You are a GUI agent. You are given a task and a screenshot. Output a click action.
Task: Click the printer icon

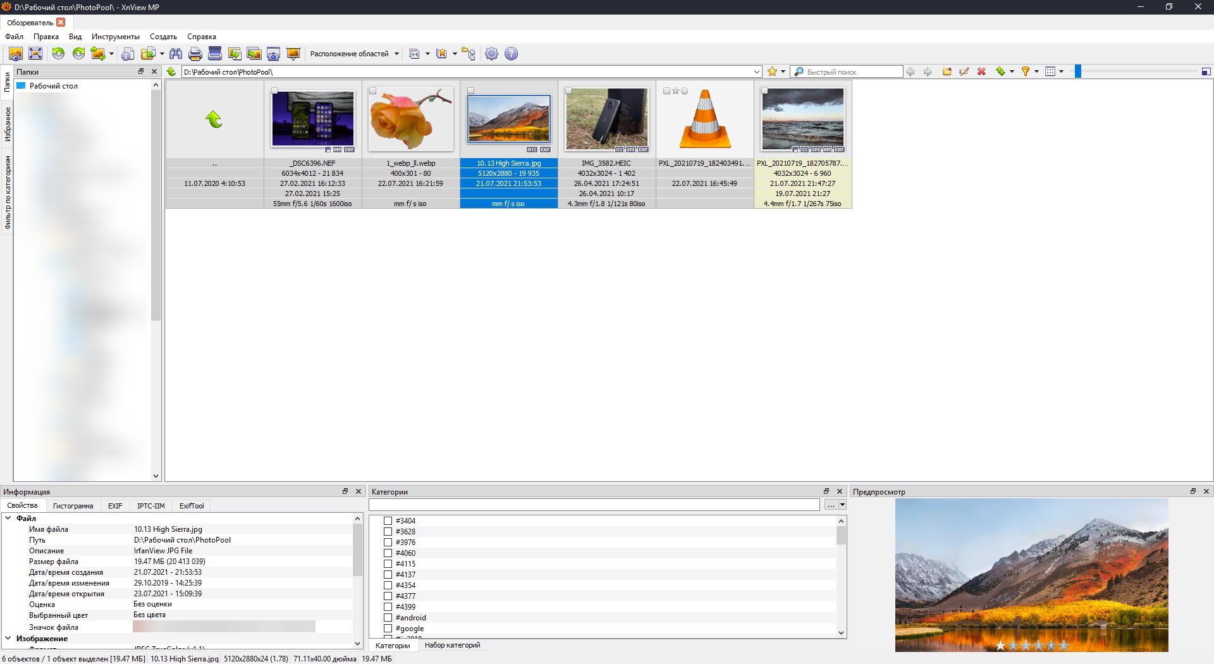click(195, 54)
